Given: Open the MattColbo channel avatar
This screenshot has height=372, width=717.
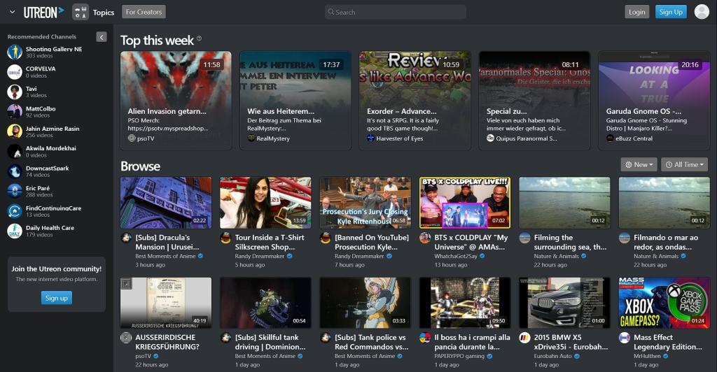Looking at the screenshot, I should 15,111.
